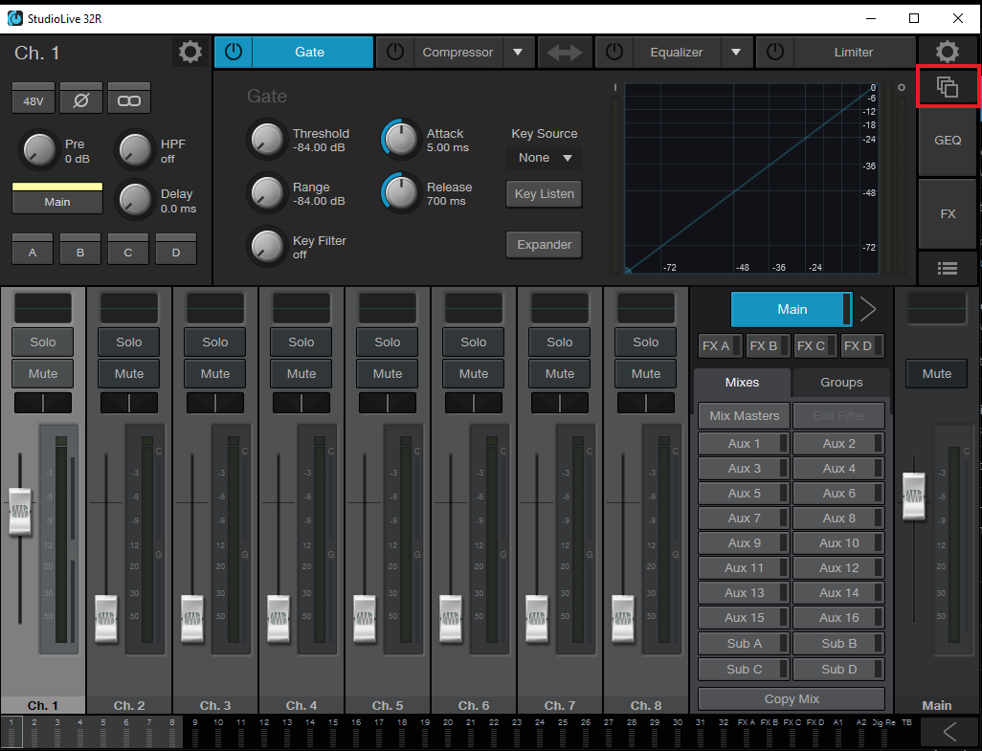Solo channel 4

(x=301, y=342)
